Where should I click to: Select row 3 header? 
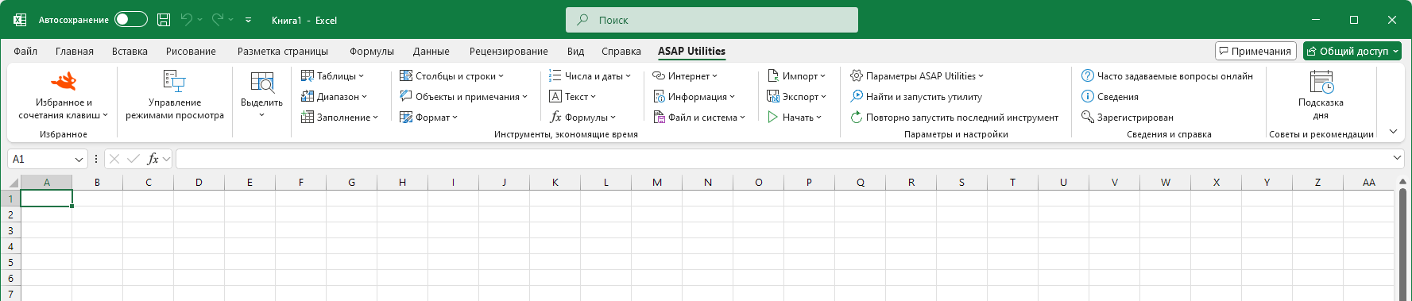(10, 230)
